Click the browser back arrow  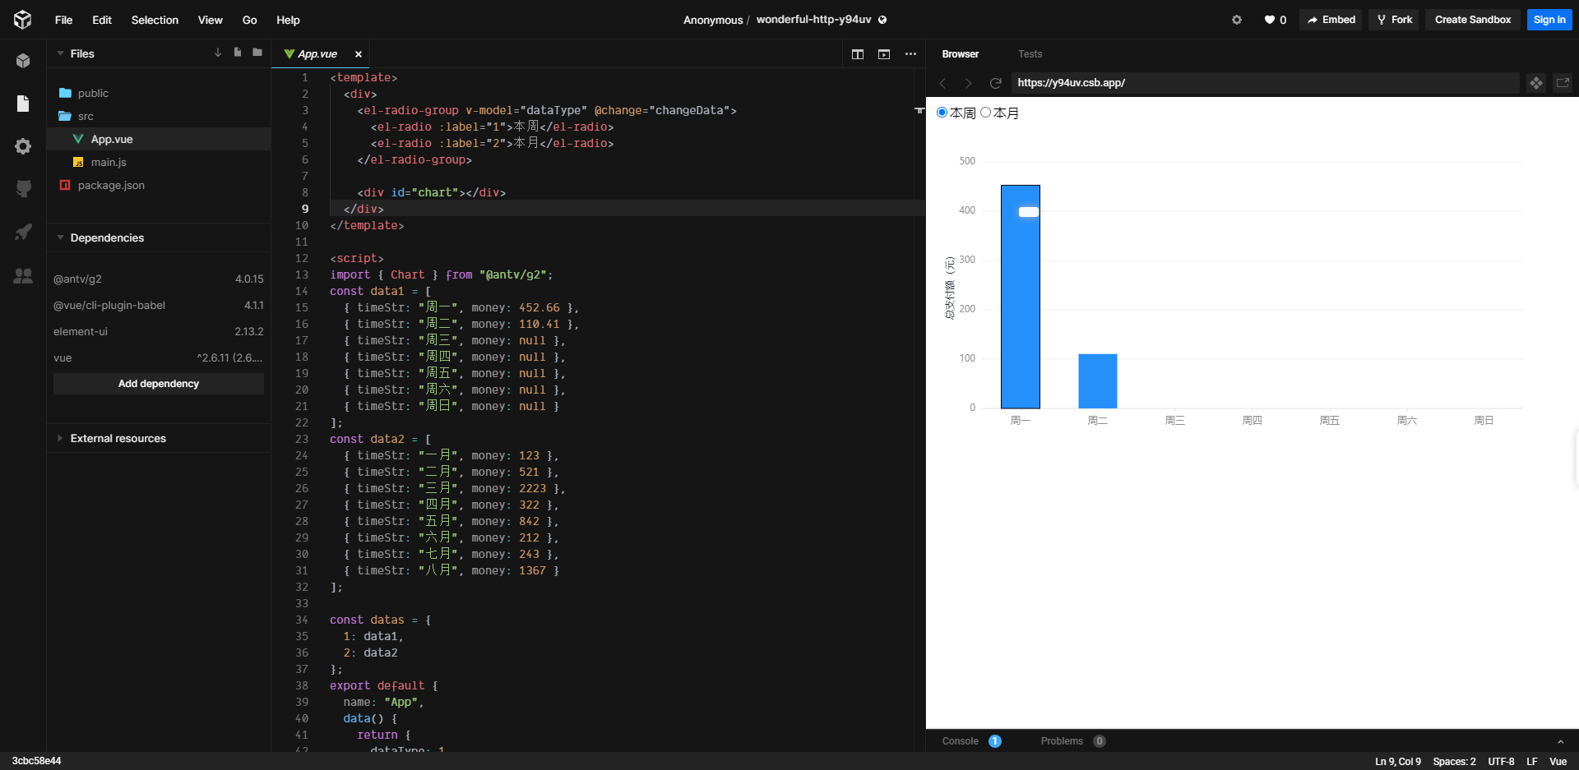(943, 83)
